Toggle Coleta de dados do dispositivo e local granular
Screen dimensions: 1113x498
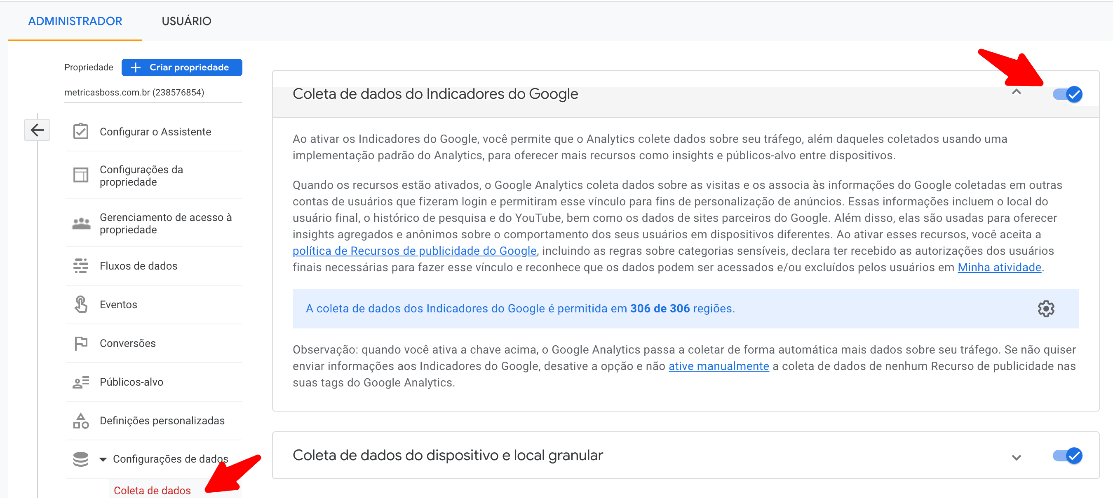click(x=1067, y=455)
